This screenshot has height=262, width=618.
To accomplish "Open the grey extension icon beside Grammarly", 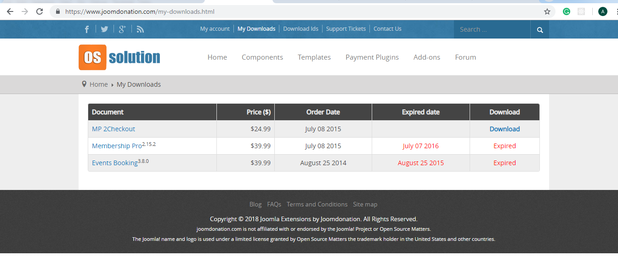I will pyautogui.click(x=581, y=11).
